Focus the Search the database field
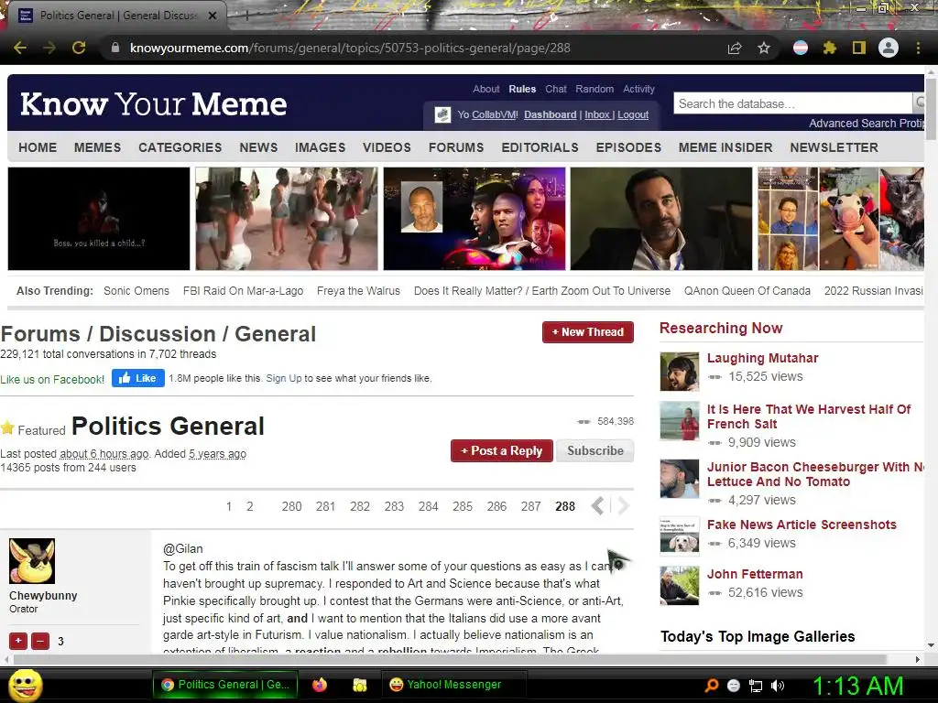This screenshot has width=938, height=703. [x=792, y=103]
